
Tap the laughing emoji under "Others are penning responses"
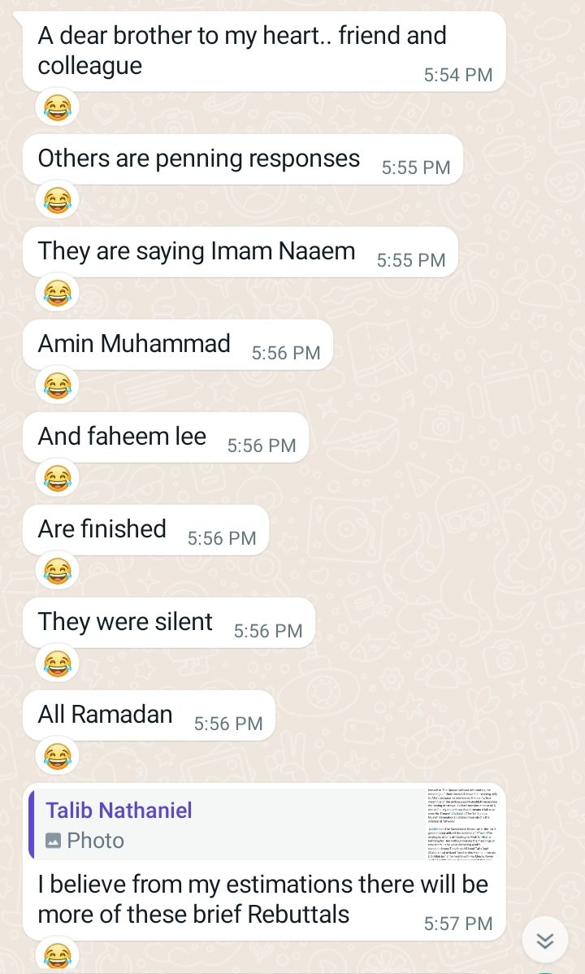[x=57, y=200]
